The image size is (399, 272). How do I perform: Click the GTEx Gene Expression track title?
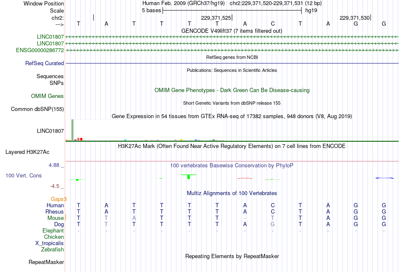tap(232, 116)
